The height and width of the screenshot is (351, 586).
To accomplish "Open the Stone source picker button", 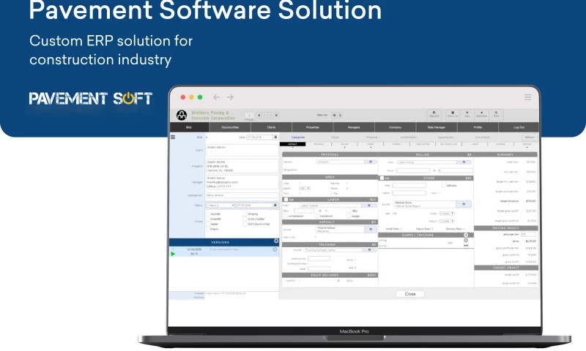I will (x=464, y=205).
